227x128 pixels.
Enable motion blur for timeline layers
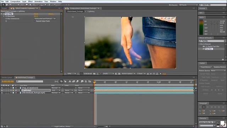(77, 81)
